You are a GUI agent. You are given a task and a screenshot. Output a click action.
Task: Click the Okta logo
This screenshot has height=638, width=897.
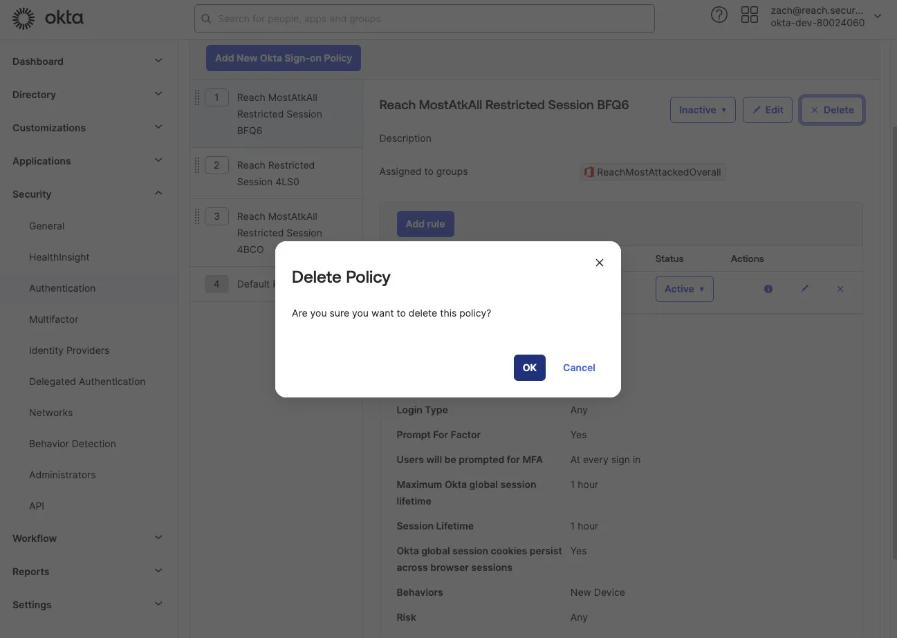48,19
